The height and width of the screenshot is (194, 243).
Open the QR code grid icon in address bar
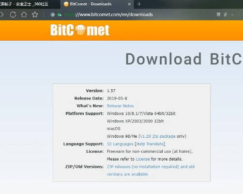(218, 15)
